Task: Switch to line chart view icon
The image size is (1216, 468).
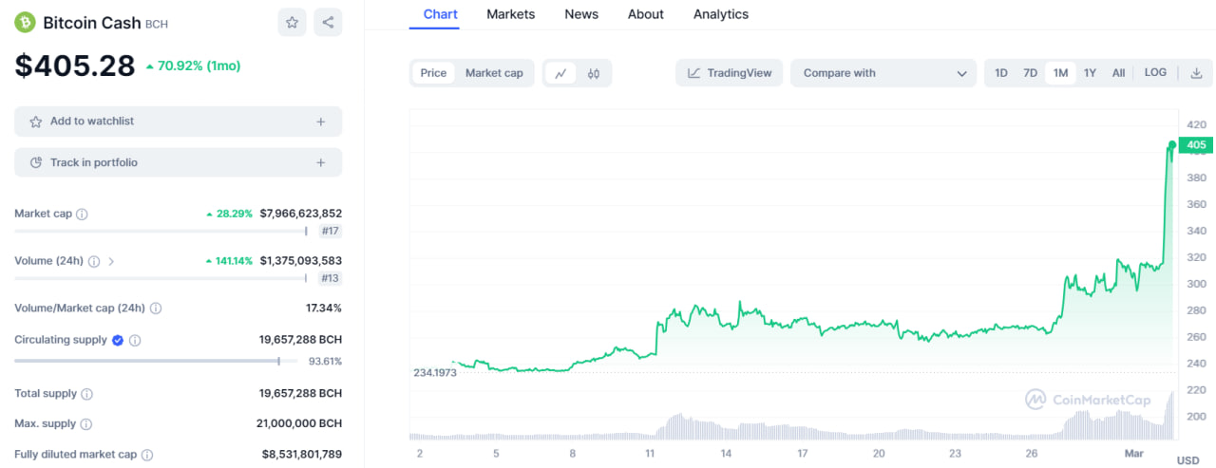Action: coord(561,73)
